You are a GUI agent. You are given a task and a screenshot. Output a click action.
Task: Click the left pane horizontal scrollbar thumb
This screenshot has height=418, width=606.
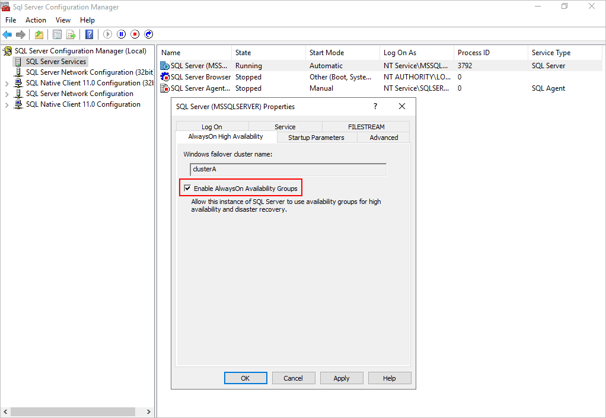click(x=73, y=412)
